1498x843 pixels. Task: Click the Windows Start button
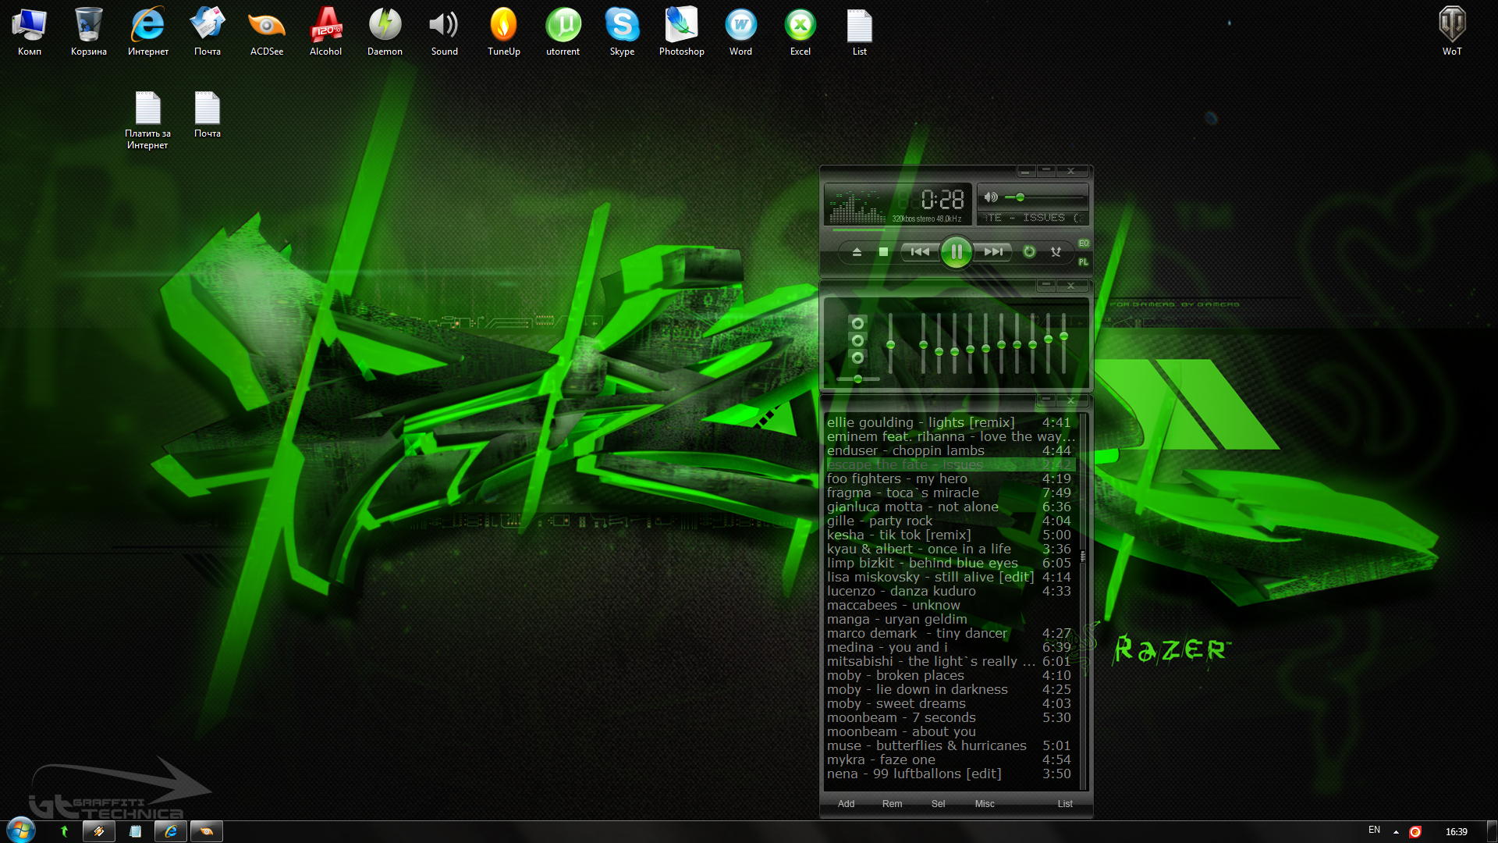(21, 831)
